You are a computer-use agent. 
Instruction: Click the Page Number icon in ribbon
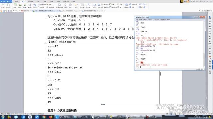pos(66,5)
